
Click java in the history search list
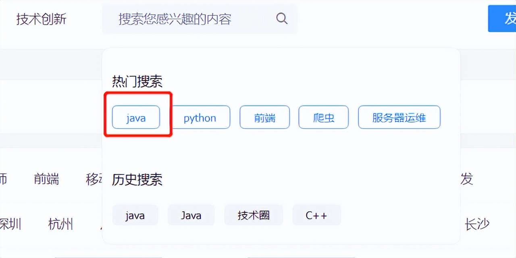pyautogui.click(x=135, y=215)
